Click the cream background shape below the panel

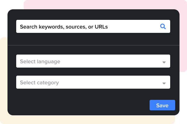(93, 120)
